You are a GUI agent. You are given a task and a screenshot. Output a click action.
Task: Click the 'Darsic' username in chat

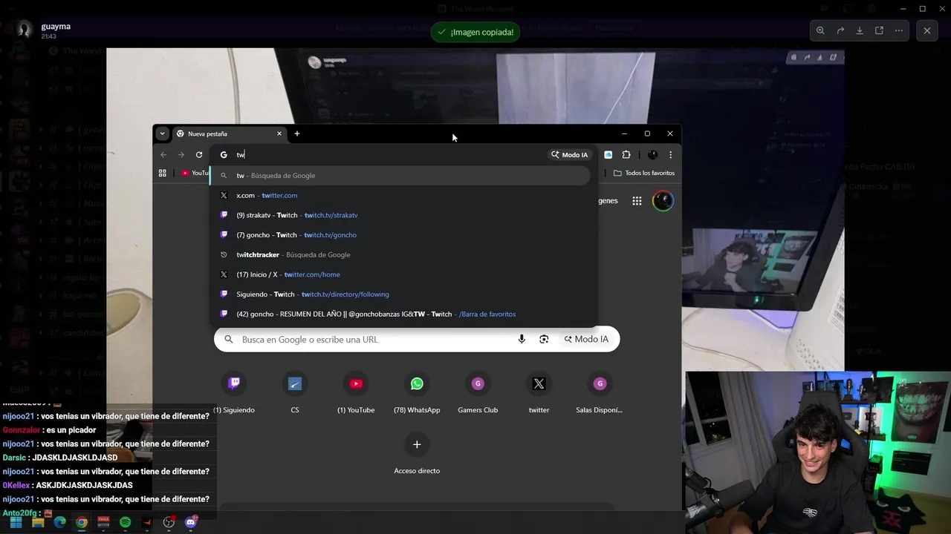coord(14,458)
